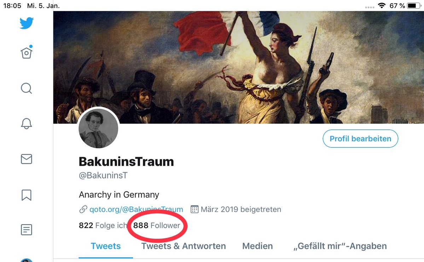
Task: Tap the account avatar at sidebar bottom
Action: [x=27, y=260]
